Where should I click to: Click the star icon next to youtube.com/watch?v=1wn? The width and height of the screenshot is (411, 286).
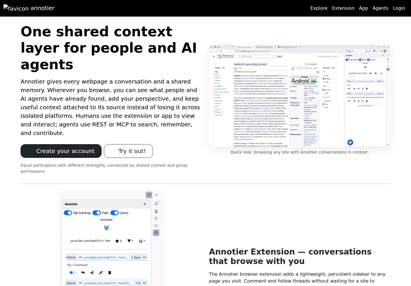click(117, 241)
